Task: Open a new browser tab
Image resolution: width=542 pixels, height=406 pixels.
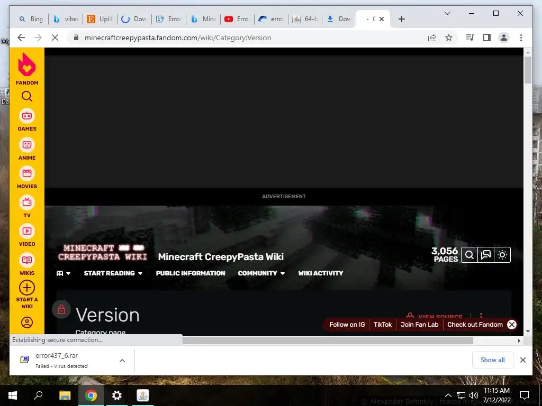Action: tap(402, 19)
